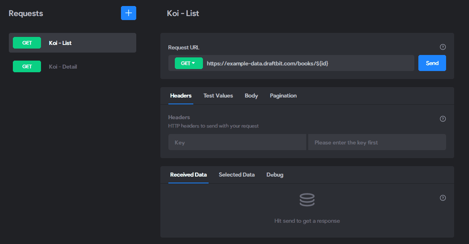Show the Debug tab
This screenshot has width=469, height=244.
pos(275,175)
